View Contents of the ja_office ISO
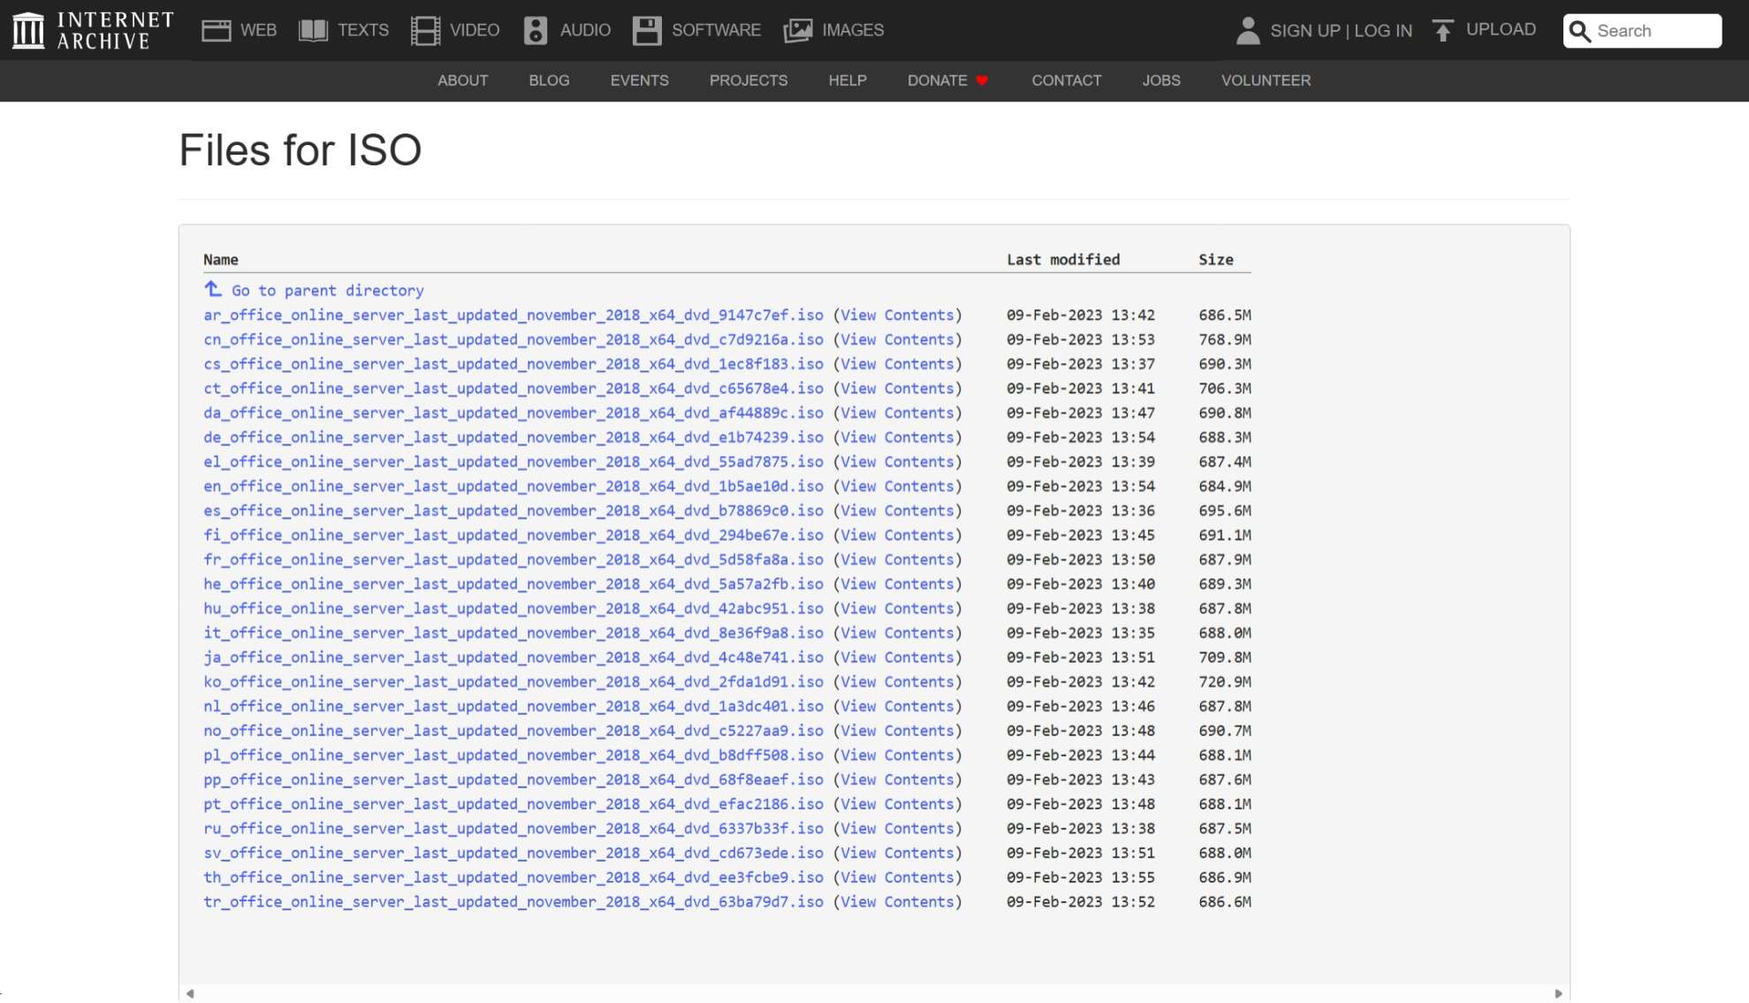This screenshot has height=1003, width=1749. click(897, 657)
